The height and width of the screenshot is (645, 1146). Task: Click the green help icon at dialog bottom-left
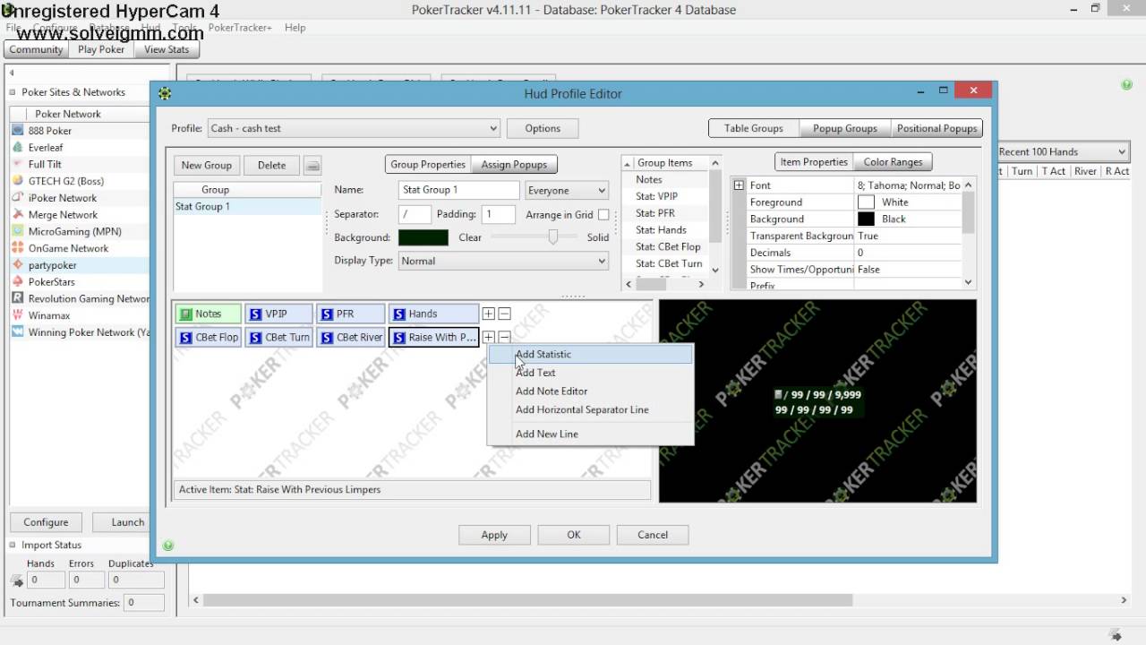(x=168, y=545)
